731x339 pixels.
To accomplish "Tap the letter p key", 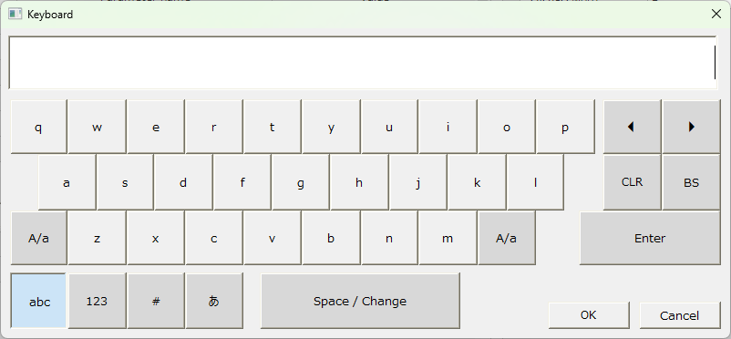I will click(x=565, y=127).
